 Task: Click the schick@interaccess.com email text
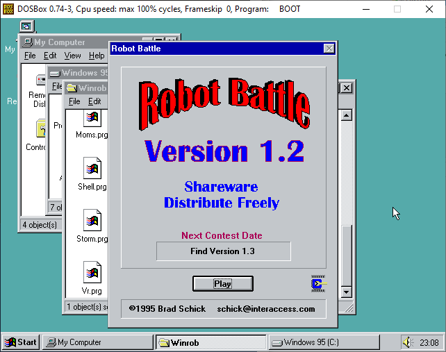(x=266, y=309)
